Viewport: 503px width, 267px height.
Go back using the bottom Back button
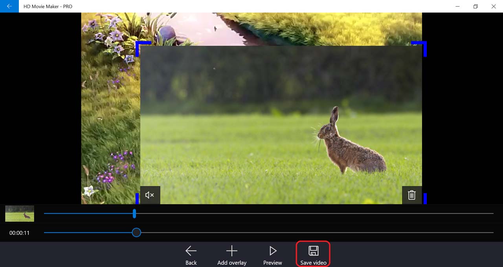(x=191, y=255)
